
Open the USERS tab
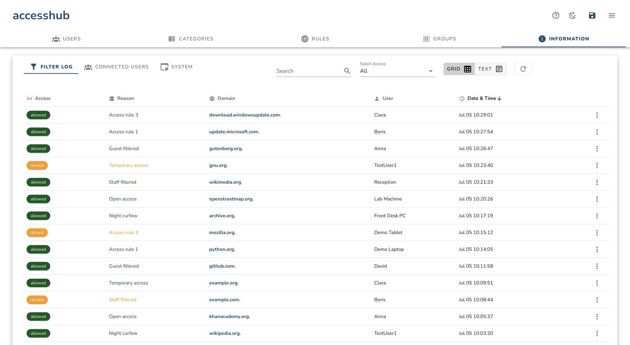[x=66, y=39]
